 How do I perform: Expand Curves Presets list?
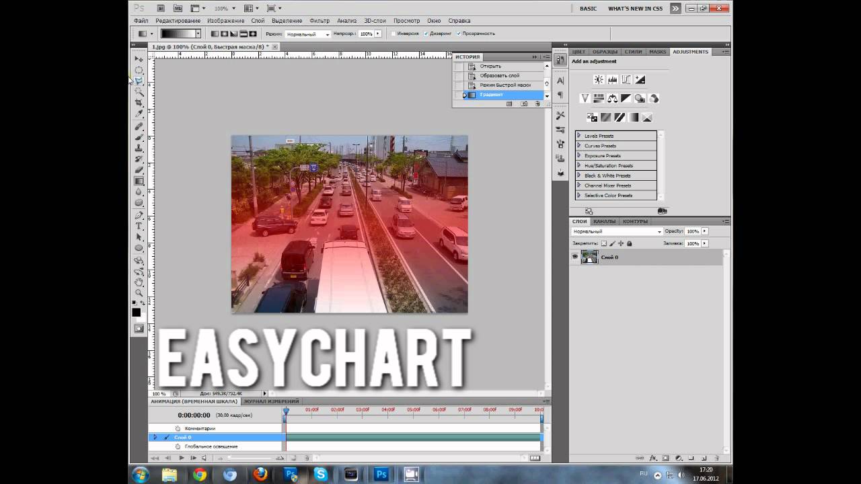coord(579,146)
